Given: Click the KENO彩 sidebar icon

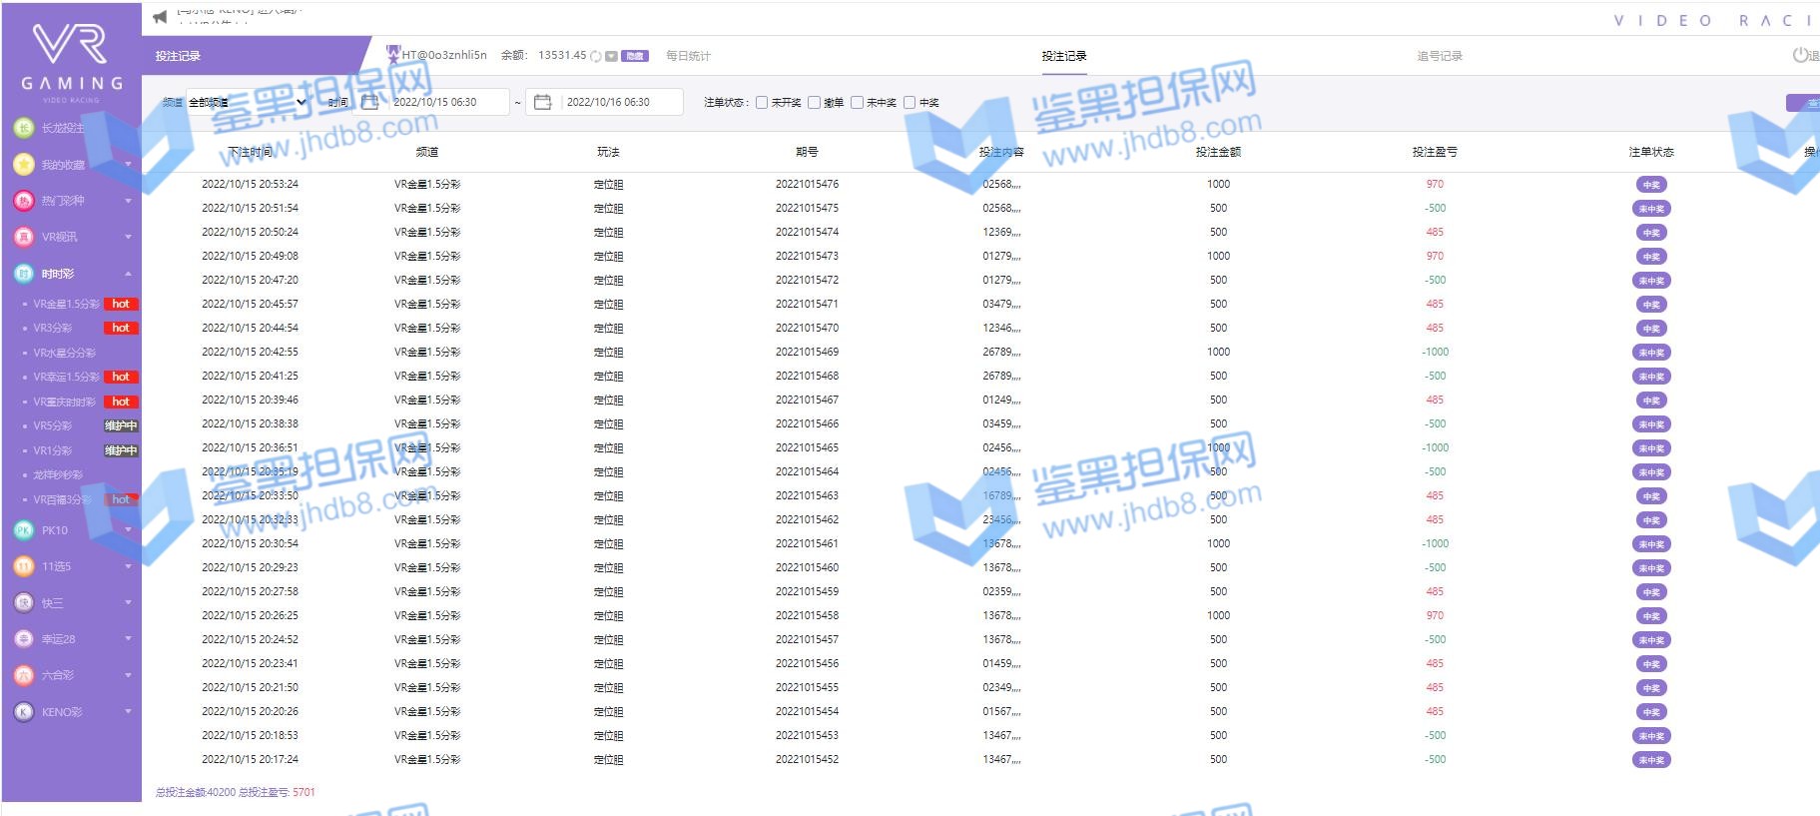Looking at the screenshot, I should (24, 712).
